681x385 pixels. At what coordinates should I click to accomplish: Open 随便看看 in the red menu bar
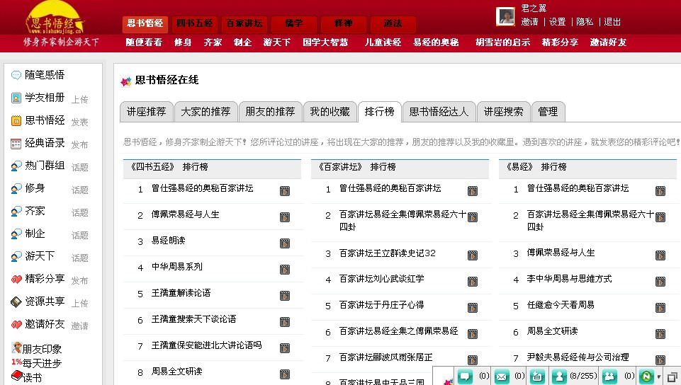point(144,42)
